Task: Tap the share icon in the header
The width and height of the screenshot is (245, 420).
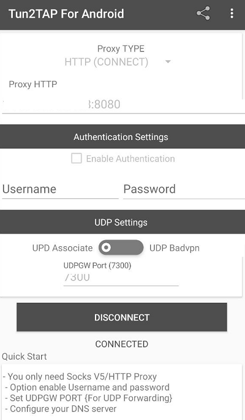Action: pyautogui.click(x=203, y=14)
